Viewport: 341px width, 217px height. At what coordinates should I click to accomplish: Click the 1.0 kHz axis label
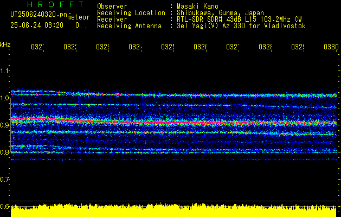4,98
